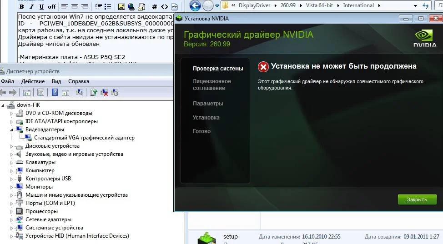
Task: Insert indent using the editor toolbar
Action: 98,6
